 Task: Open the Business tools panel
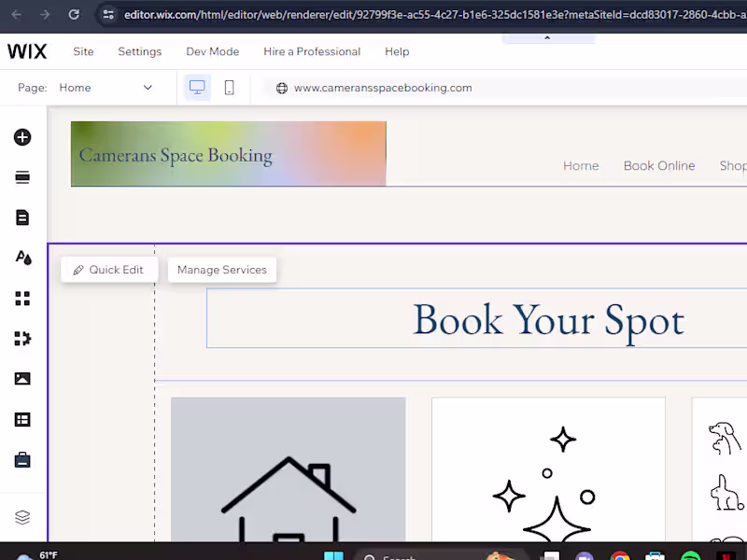click(x=22, y=459)
